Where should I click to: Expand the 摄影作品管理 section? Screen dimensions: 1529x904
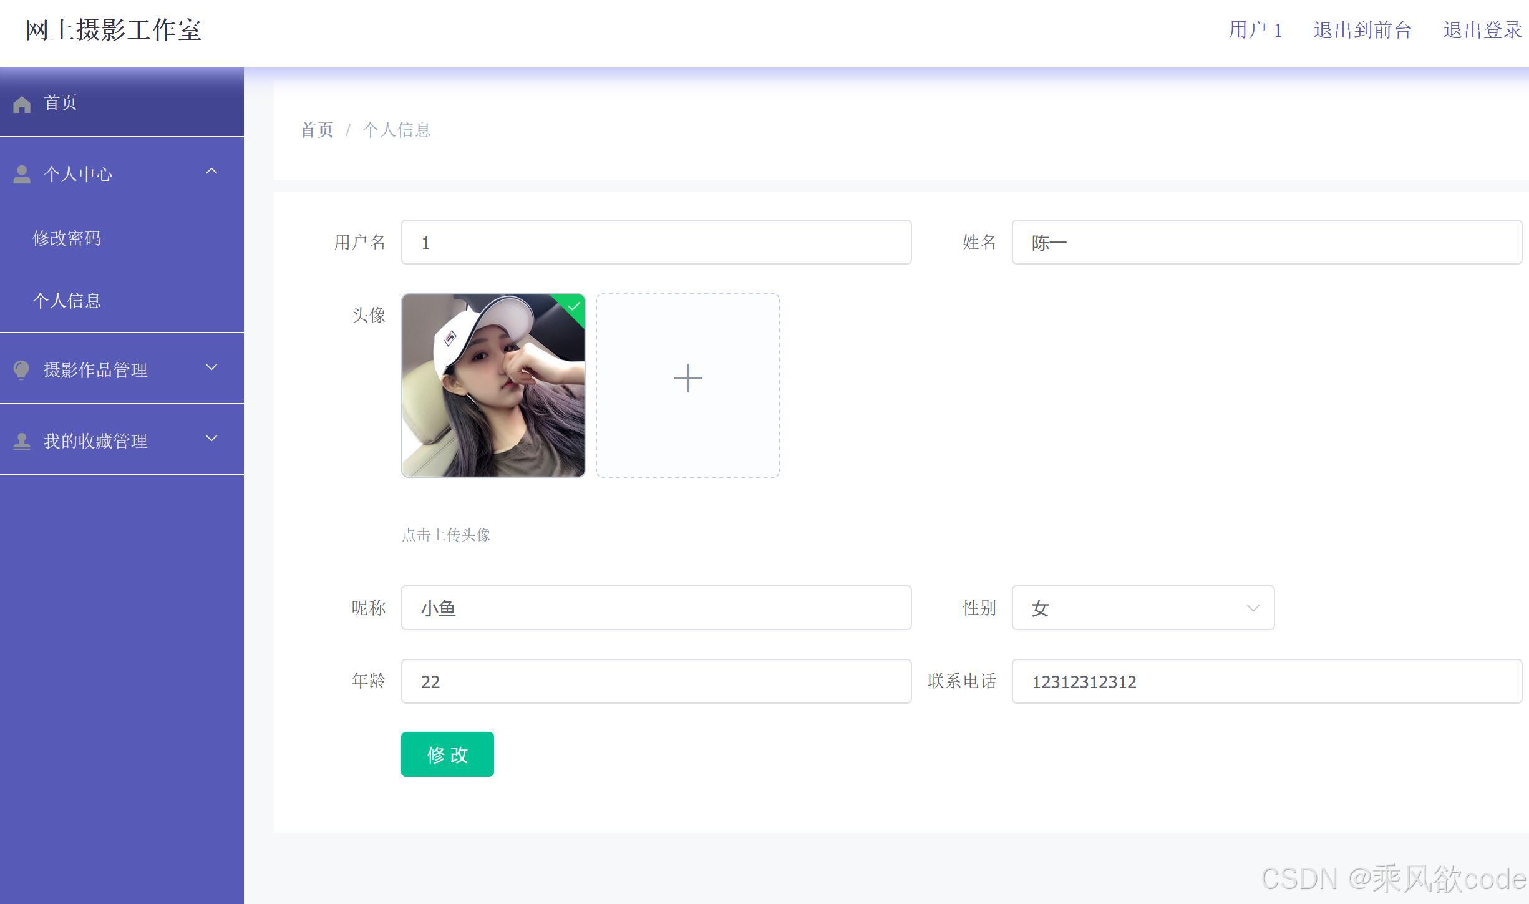point(211,367)
